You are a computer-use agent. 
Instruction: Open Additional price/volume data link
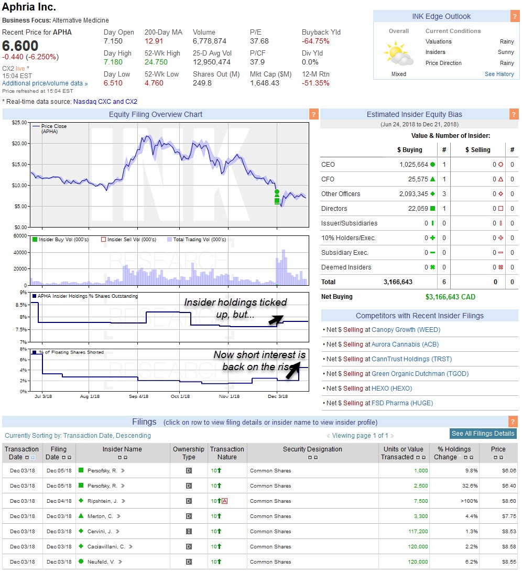[x=45, y=83]
